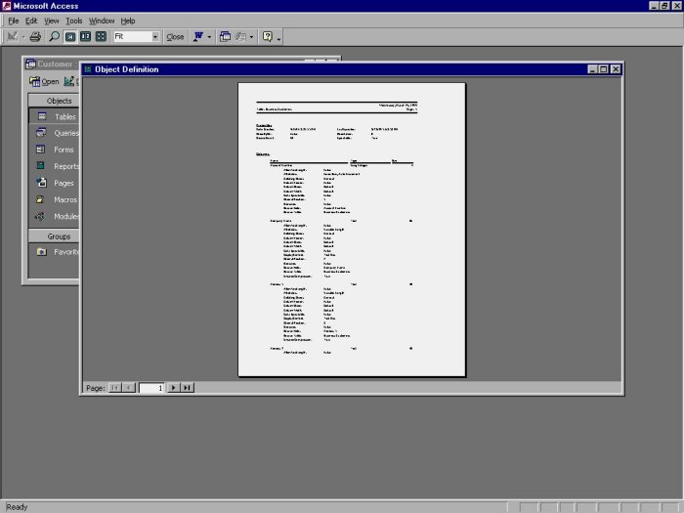
Task: Switch to One Page view
Action: (70, 37)
